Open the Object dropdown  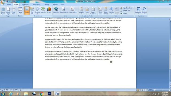pyautogui.click(x=124, y=14)
